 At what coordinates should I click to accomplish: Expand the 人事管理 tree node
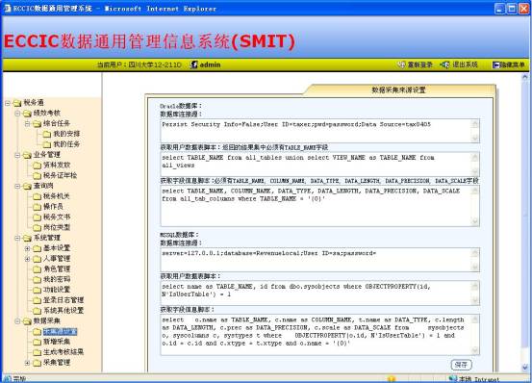(x=28, y=259)
